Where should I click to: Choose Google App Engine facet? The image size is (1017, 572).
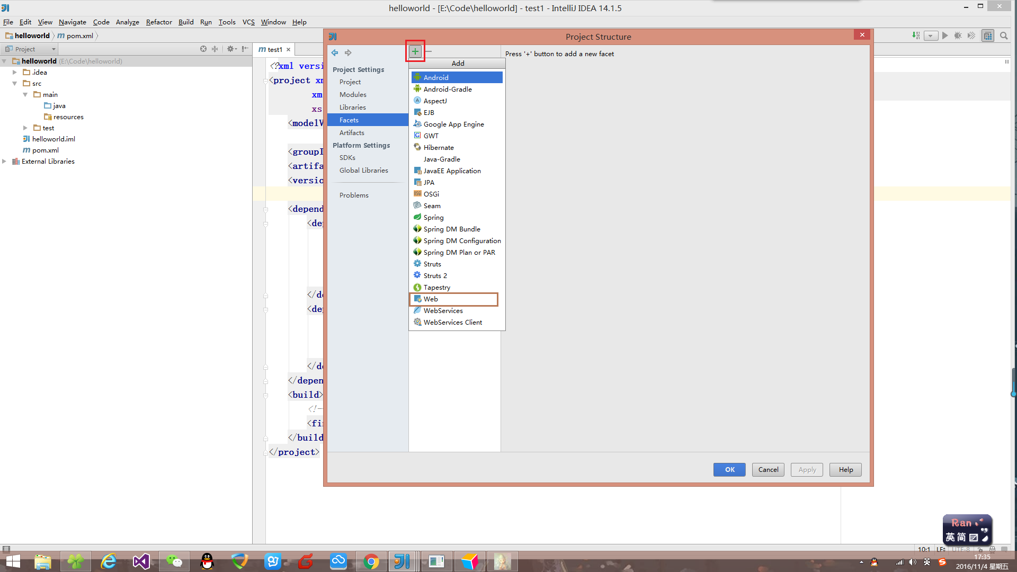(457, 124)
